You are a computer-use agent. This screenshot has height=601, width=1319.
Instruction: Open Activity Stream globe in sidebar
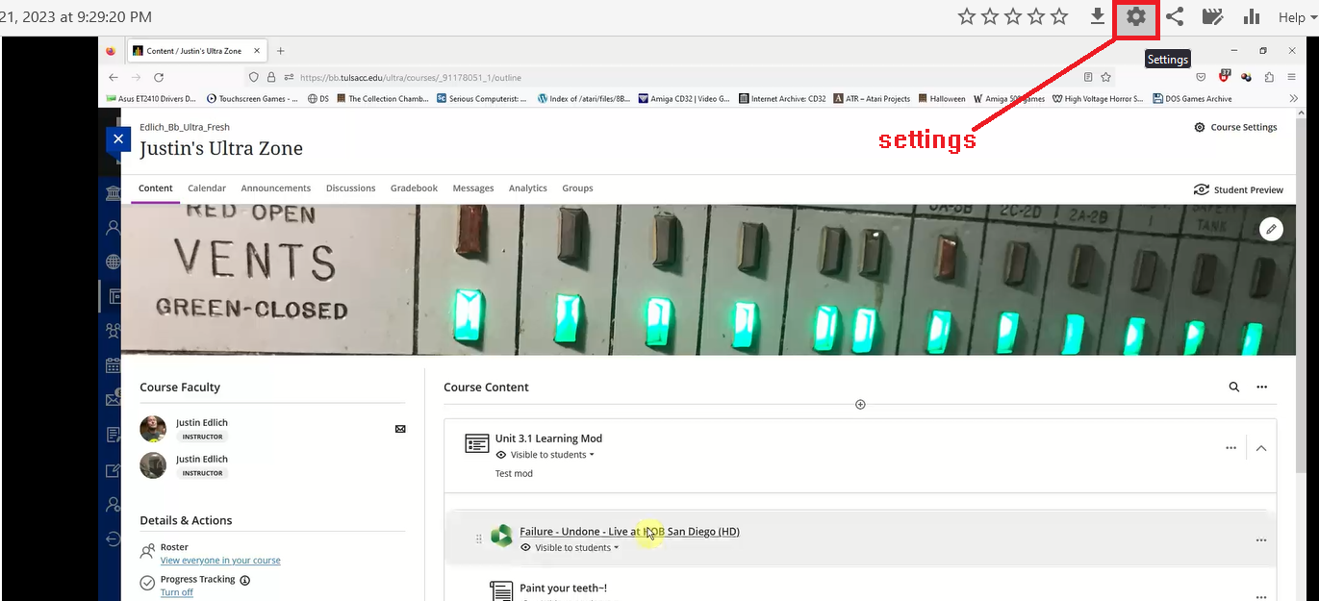coord(113,263)
